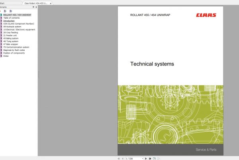Screen dimensions: 239x160
Task: Click the green bookmark icon beside ROLLANT 455
Action: (1, 15)
